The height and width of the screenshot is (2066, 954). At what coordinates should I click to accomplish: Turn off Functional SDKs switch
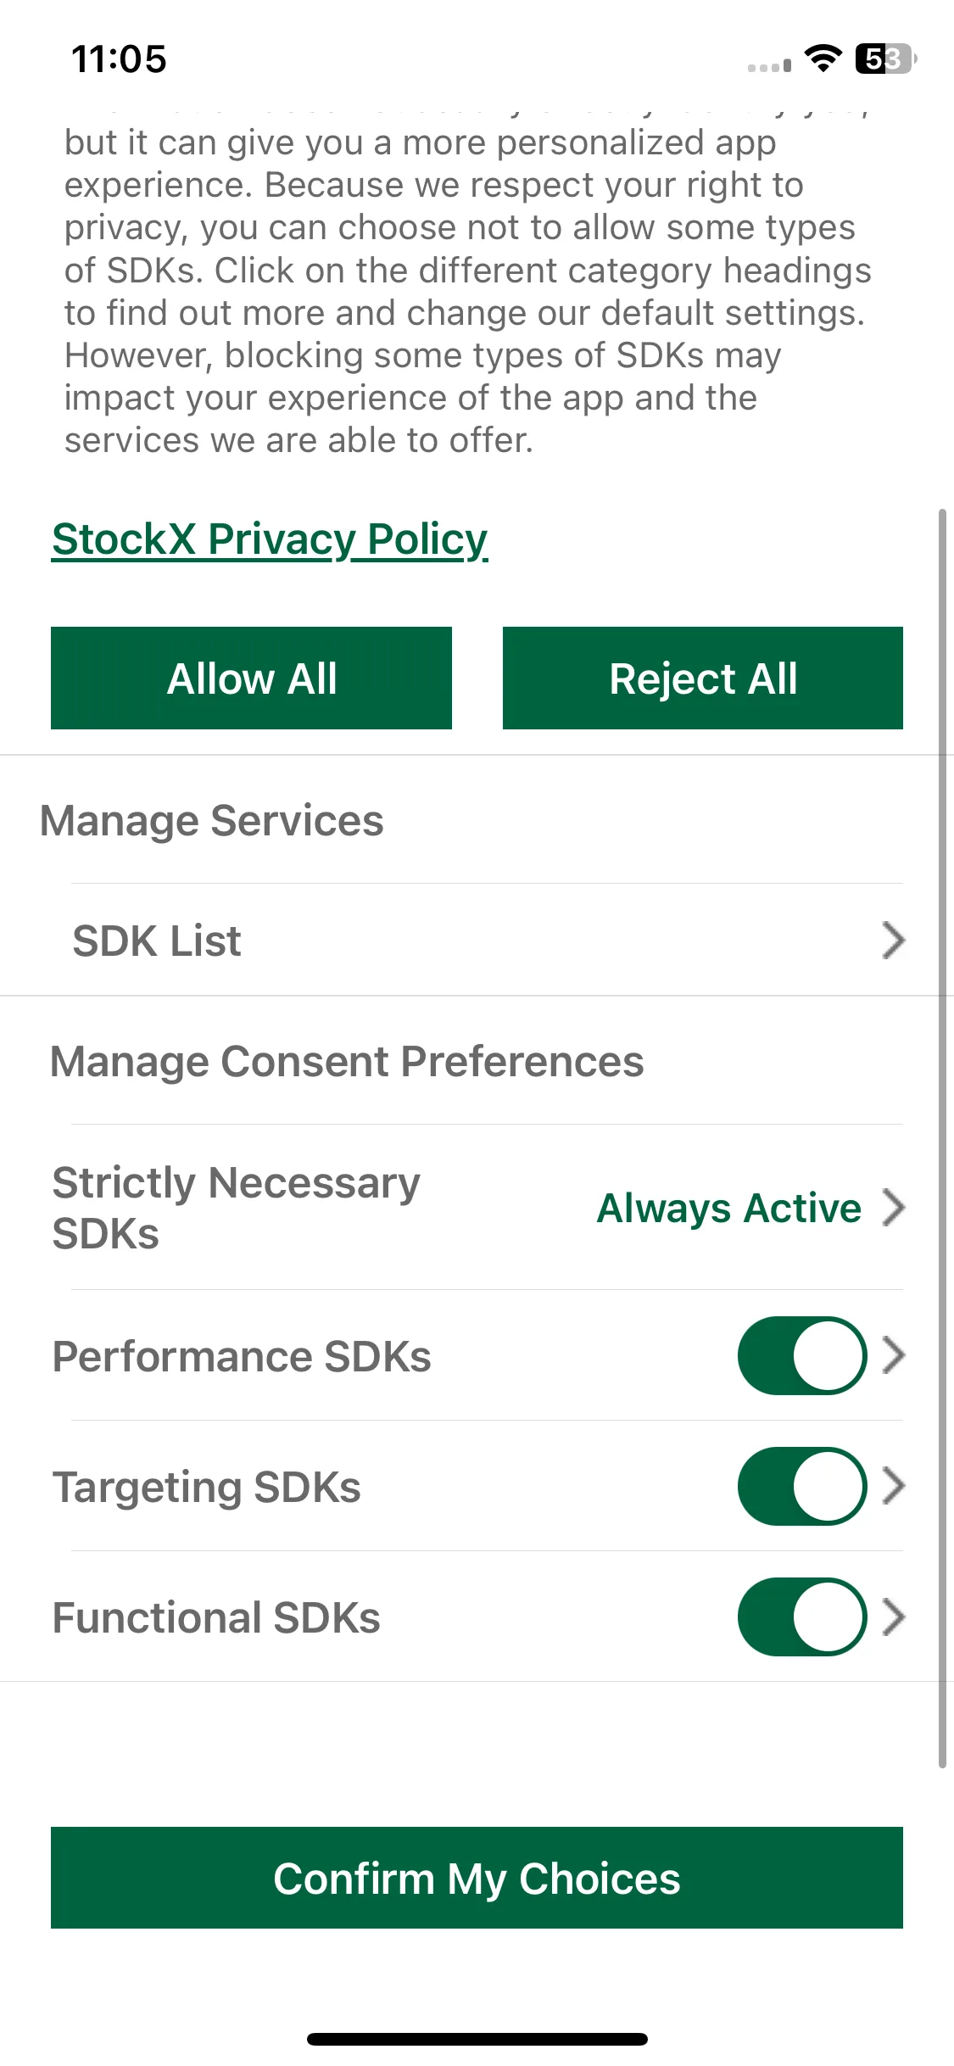(802, 1617)
